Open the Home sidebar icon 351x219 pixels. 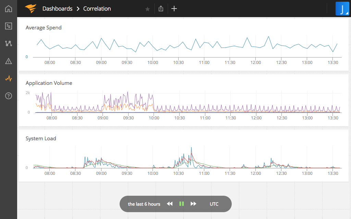click(8, 9)
